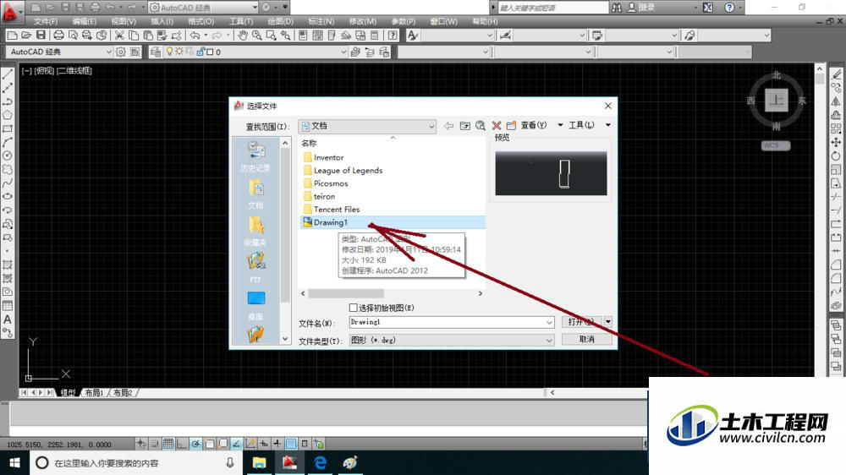
Task: Click the Undo arrow icon in toolbar
Action: 195,35
